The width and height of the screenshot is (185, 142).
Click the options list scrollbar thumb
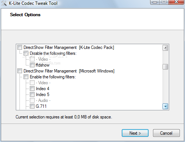[166, 67]
